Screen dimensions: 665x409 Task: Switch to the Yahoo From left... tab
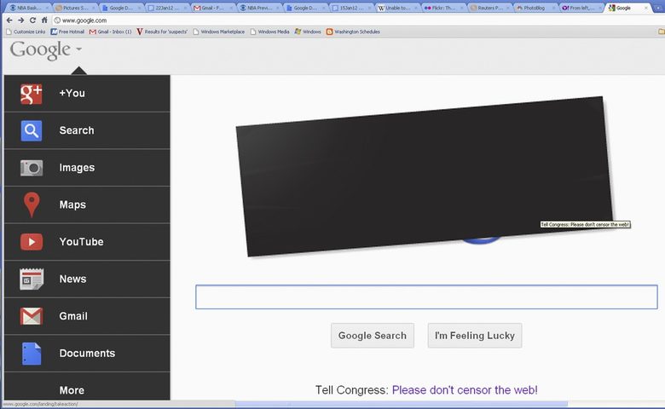(x=581, y=8)
